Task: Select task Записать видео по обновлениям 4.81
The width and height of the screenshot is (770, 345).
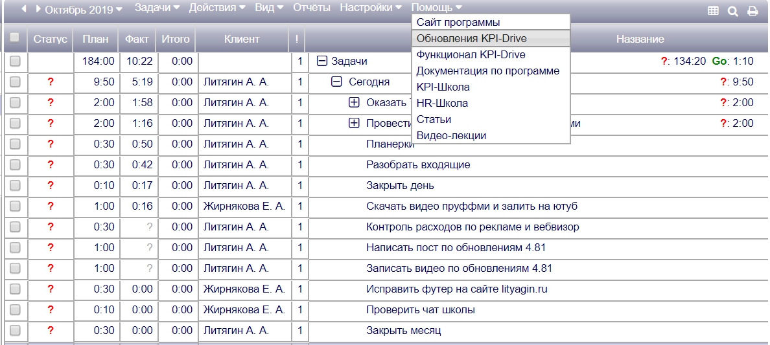Action: coord(459,269)
